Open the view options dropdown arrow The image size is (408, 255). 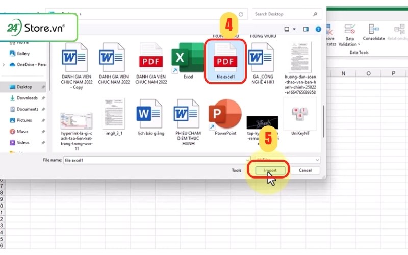(294, 29)
